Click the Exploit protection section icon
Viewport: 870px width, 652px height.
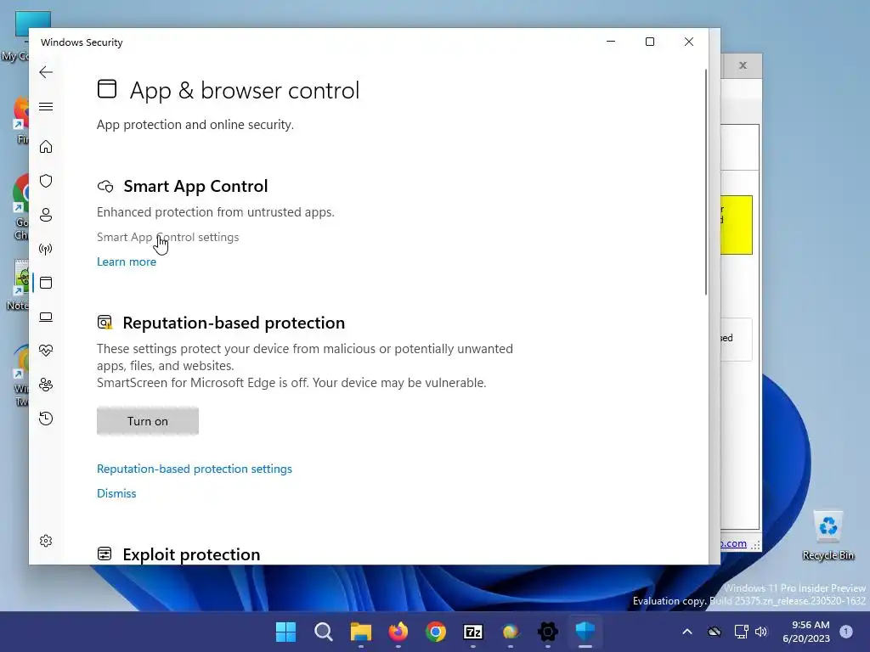coord(105,554)
